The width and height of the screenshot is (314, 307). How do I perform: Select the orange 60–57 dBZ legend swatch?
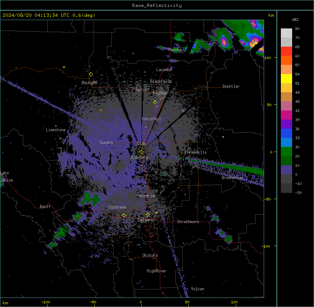coord(286,61)
